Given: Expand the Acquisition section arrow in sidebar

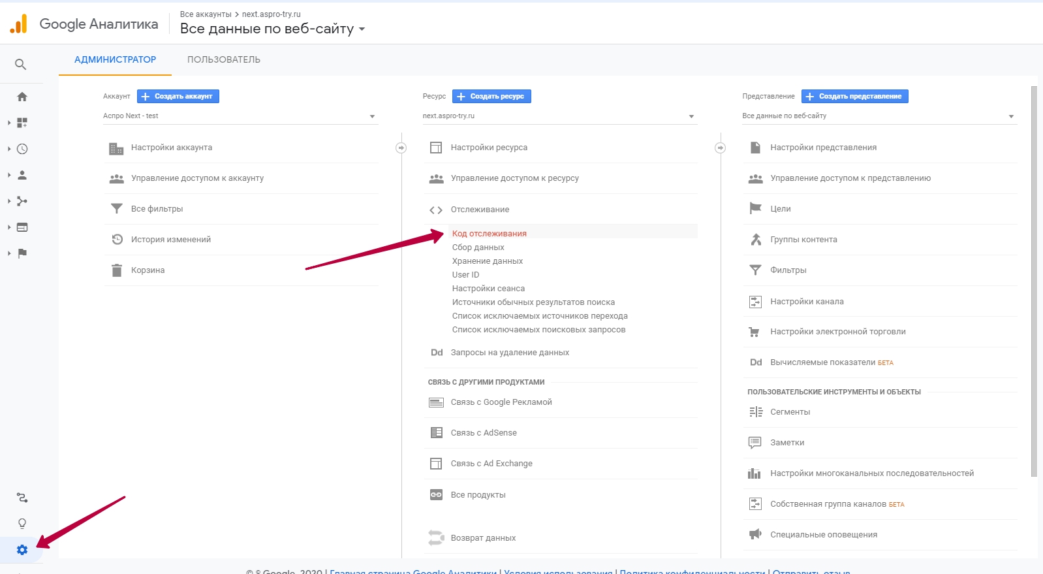Looking at the screenshot, I should pyautogui.click(x=9, y=201).
